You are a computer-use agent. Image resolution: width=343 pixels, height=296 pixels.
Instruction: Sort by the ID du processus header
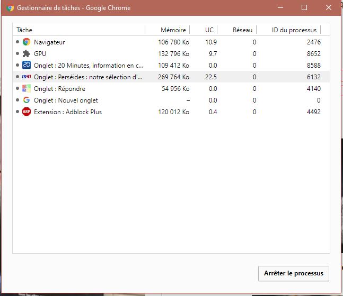pyautogui.click(x=294, y=30)
